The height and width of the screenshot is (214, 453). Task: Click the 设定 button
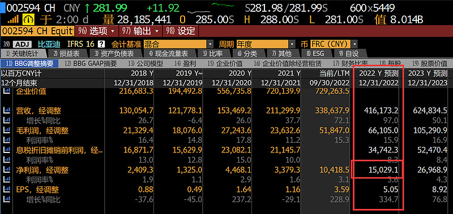[x=181, y=31]
